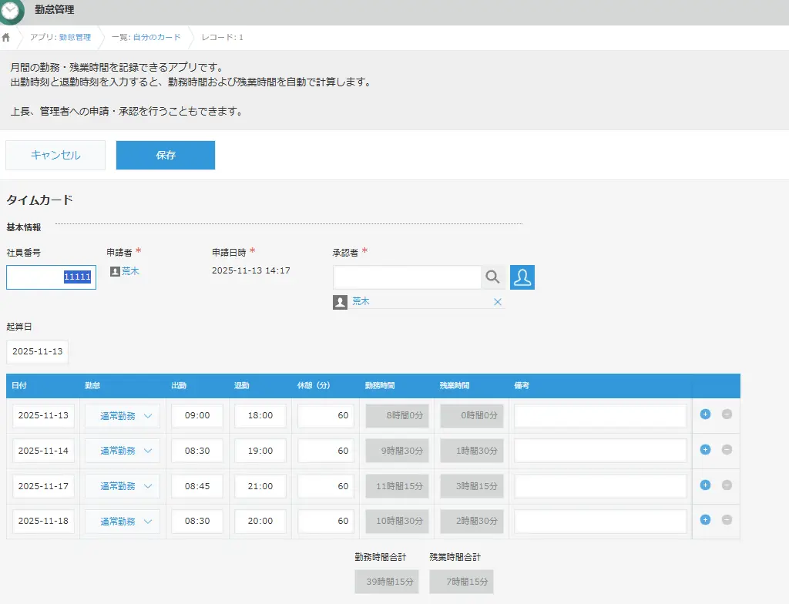Add a row after 2025-11-14 entry
The height and width of the screenshot is (604, 789).
coord(705,450)
